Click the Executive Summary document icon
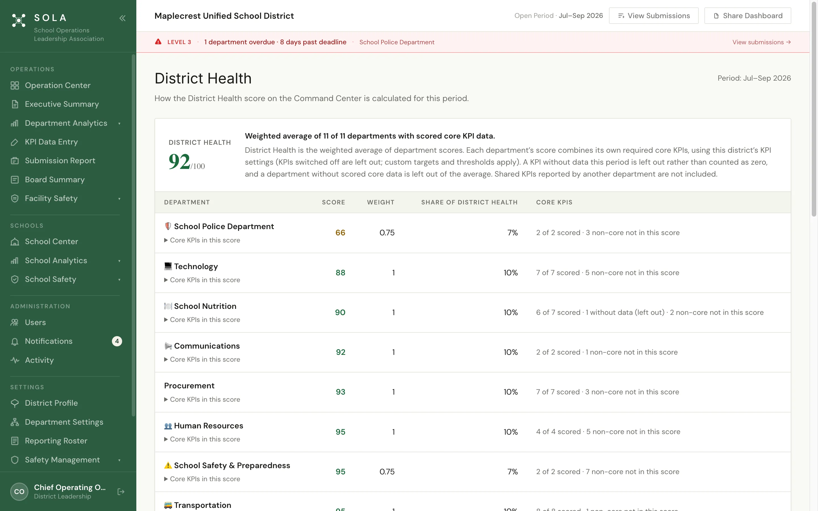The height and width of the screenshot is (511, 818). point(14,104)
